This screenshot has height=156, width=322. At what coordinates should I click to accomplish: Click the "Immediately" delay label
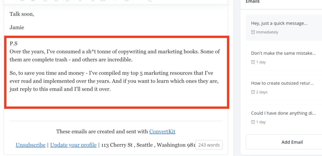pyautogui.click(x=267, y=32)
